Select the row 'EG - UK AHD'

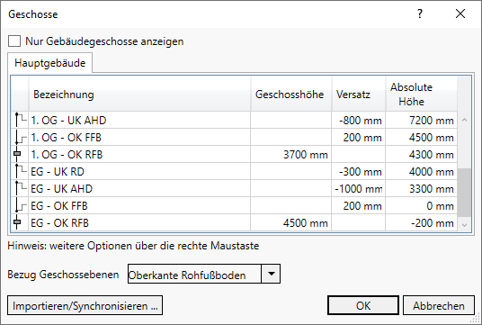point(234,189)
